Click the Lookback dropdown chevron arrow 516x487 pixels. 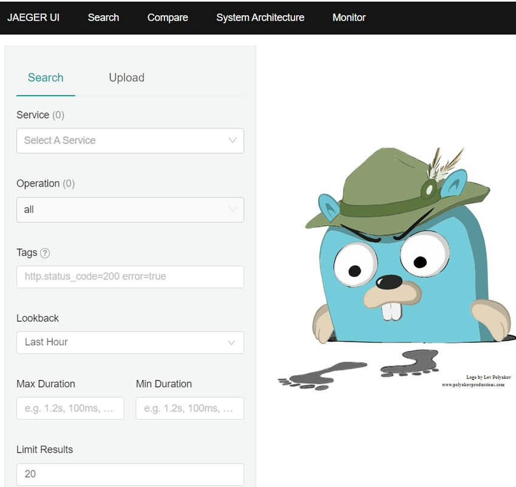[231, 343]
